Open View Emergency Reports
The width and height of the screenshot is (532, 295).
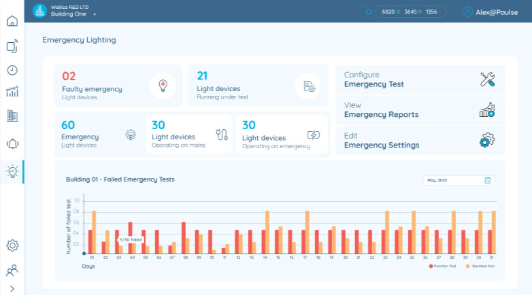tap(420, 110)
